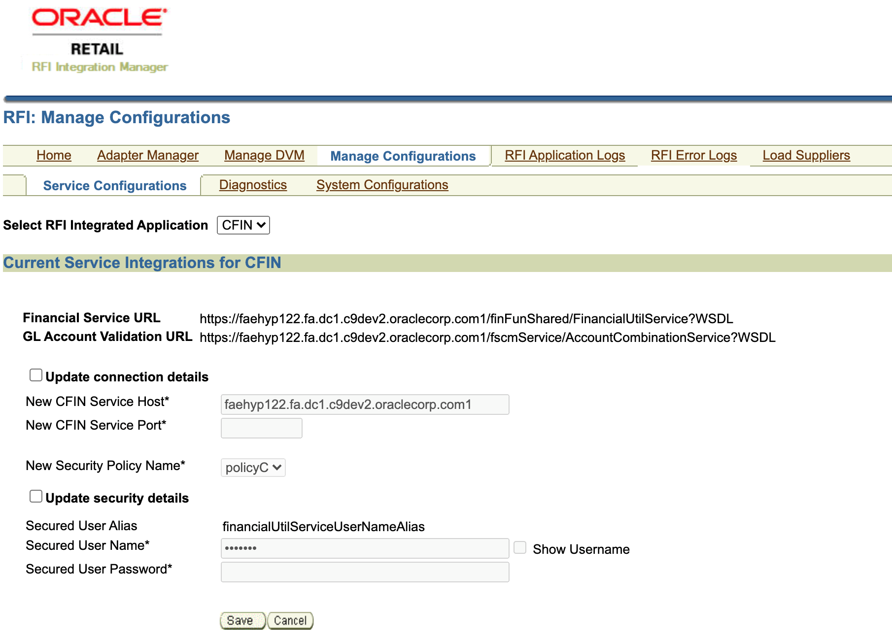892x642 pixels.
Task: Click the Financial Service URL value text
Action: pos(466,319)
